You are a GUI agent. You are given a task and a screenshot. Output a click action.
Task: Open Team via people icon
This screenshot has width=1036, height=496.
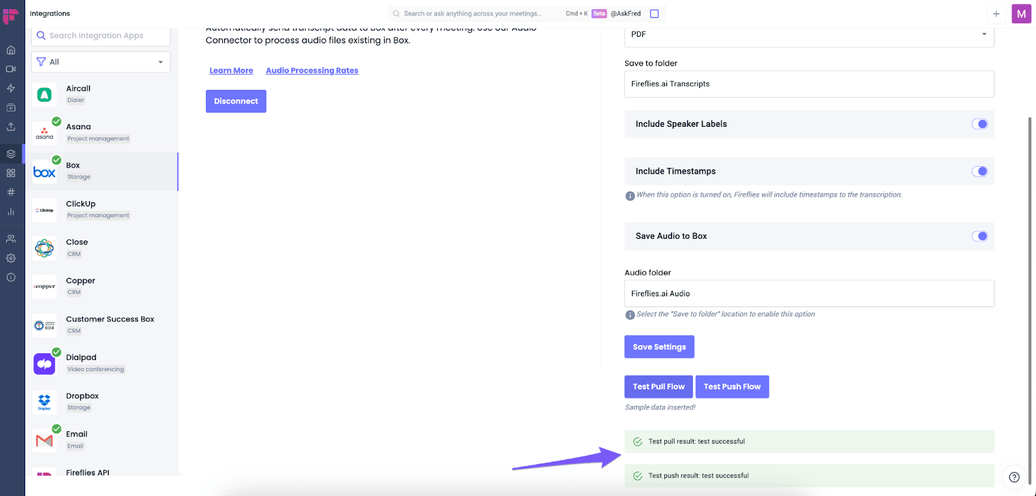pyautogui.click(x=11, y=239)
